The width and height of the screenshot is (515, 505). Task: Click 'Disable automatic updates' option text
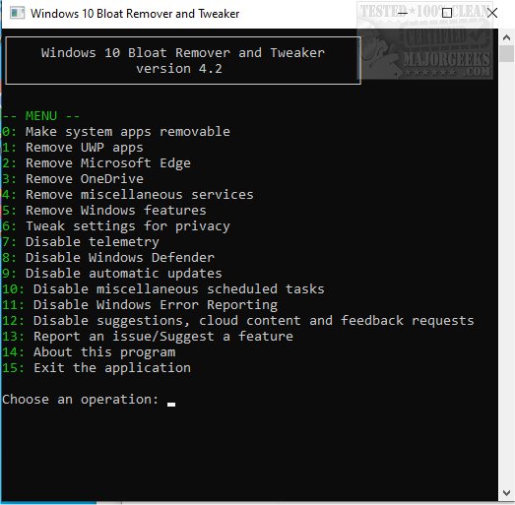click(x=124, y=274)
